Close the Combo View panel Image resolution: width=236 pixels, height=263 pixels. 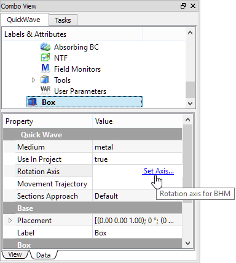click(193, 6)
